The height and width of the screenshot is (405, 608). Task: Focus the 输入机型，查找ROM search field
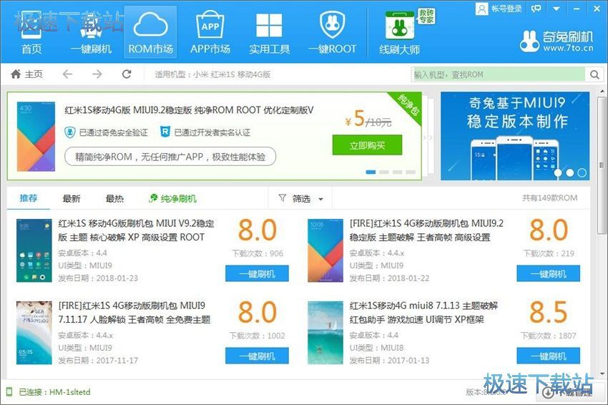[499, 74]
